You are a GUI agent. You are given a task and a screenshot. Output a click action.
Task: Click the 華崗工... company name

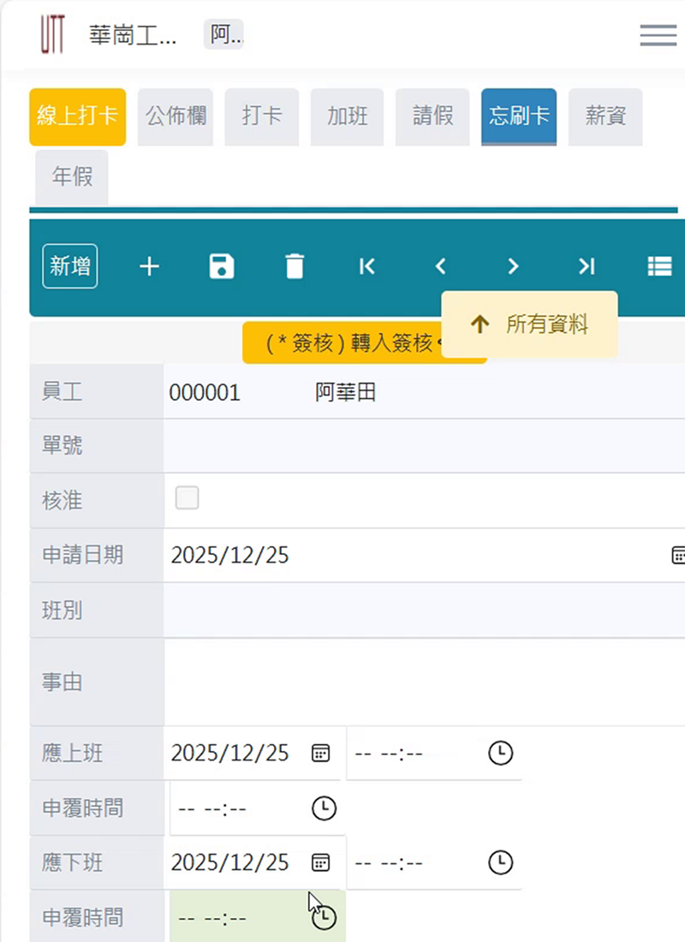click(133, 35)
